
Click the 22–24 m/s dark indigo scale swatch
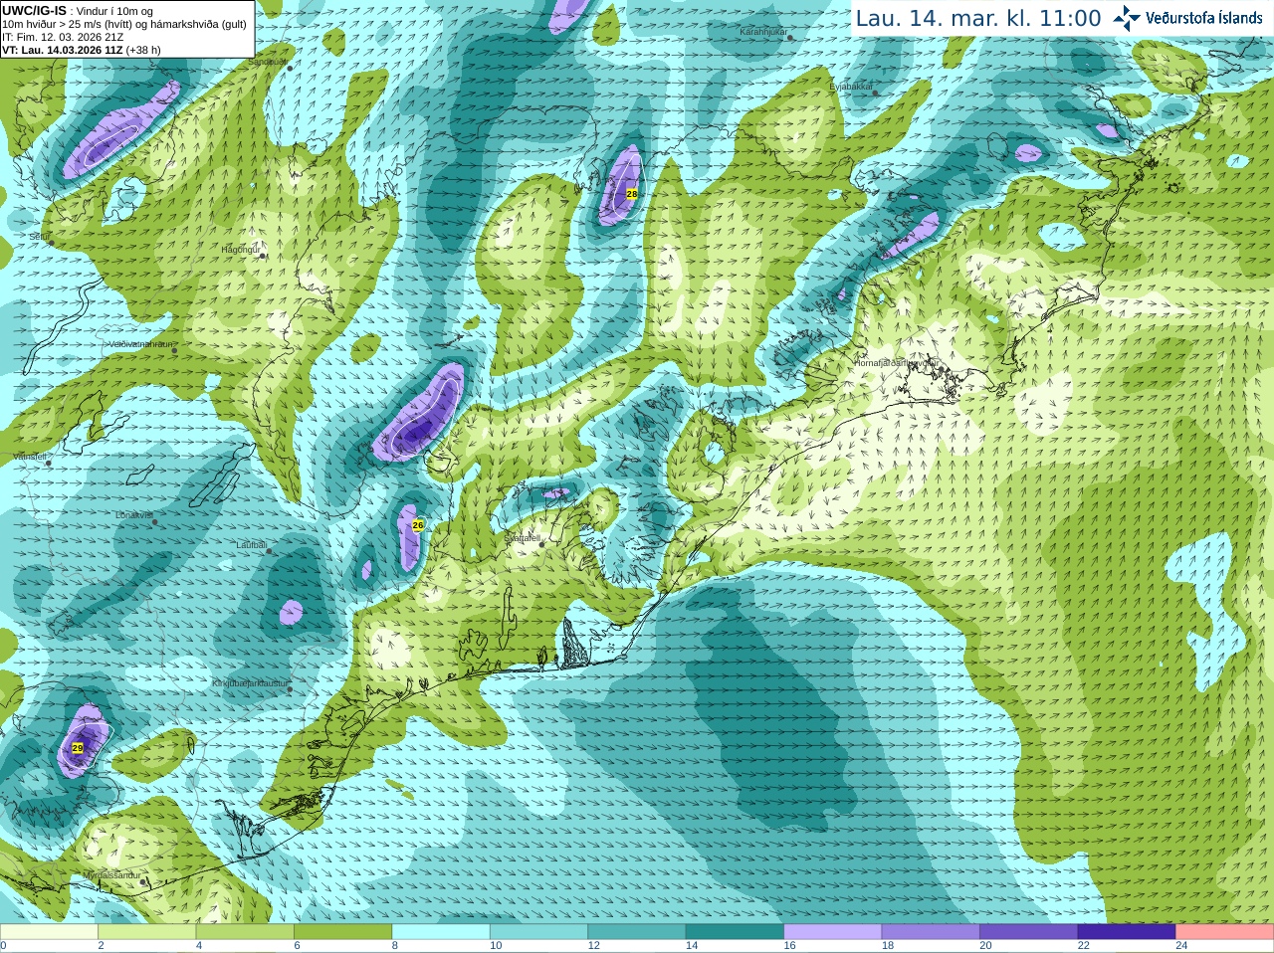(x=1127, y=932)
